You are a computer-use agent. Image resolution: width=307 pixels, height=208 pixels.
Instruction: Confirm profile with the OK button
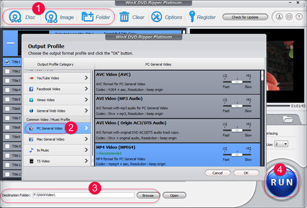tap(246, 173)
